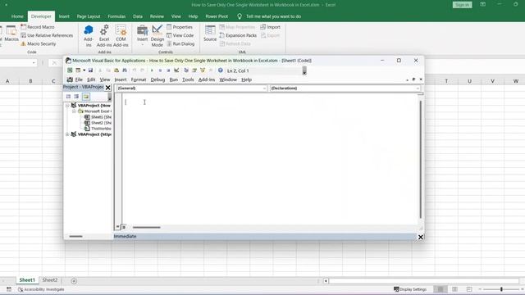
Task: Click the code window vertical scrollbar
Action: [420, 160]
